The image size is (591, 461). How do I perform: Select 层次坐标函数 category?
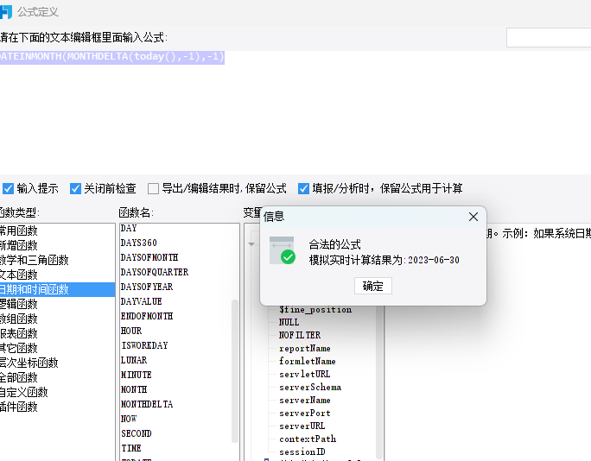pyautogui.click(x=57, y=363)
